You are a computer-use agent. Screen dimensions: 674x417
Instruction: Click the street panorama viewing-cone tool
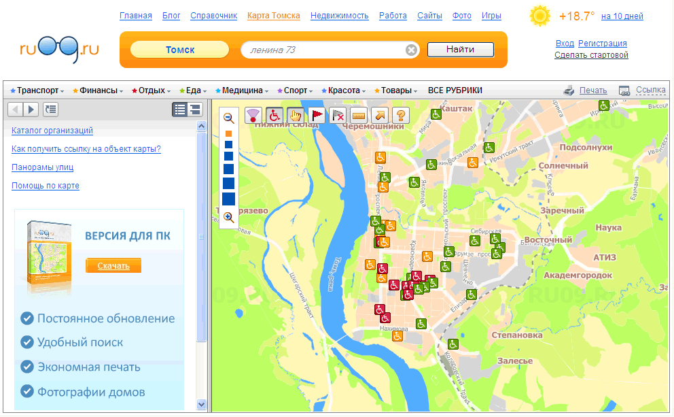pos(253,115)
